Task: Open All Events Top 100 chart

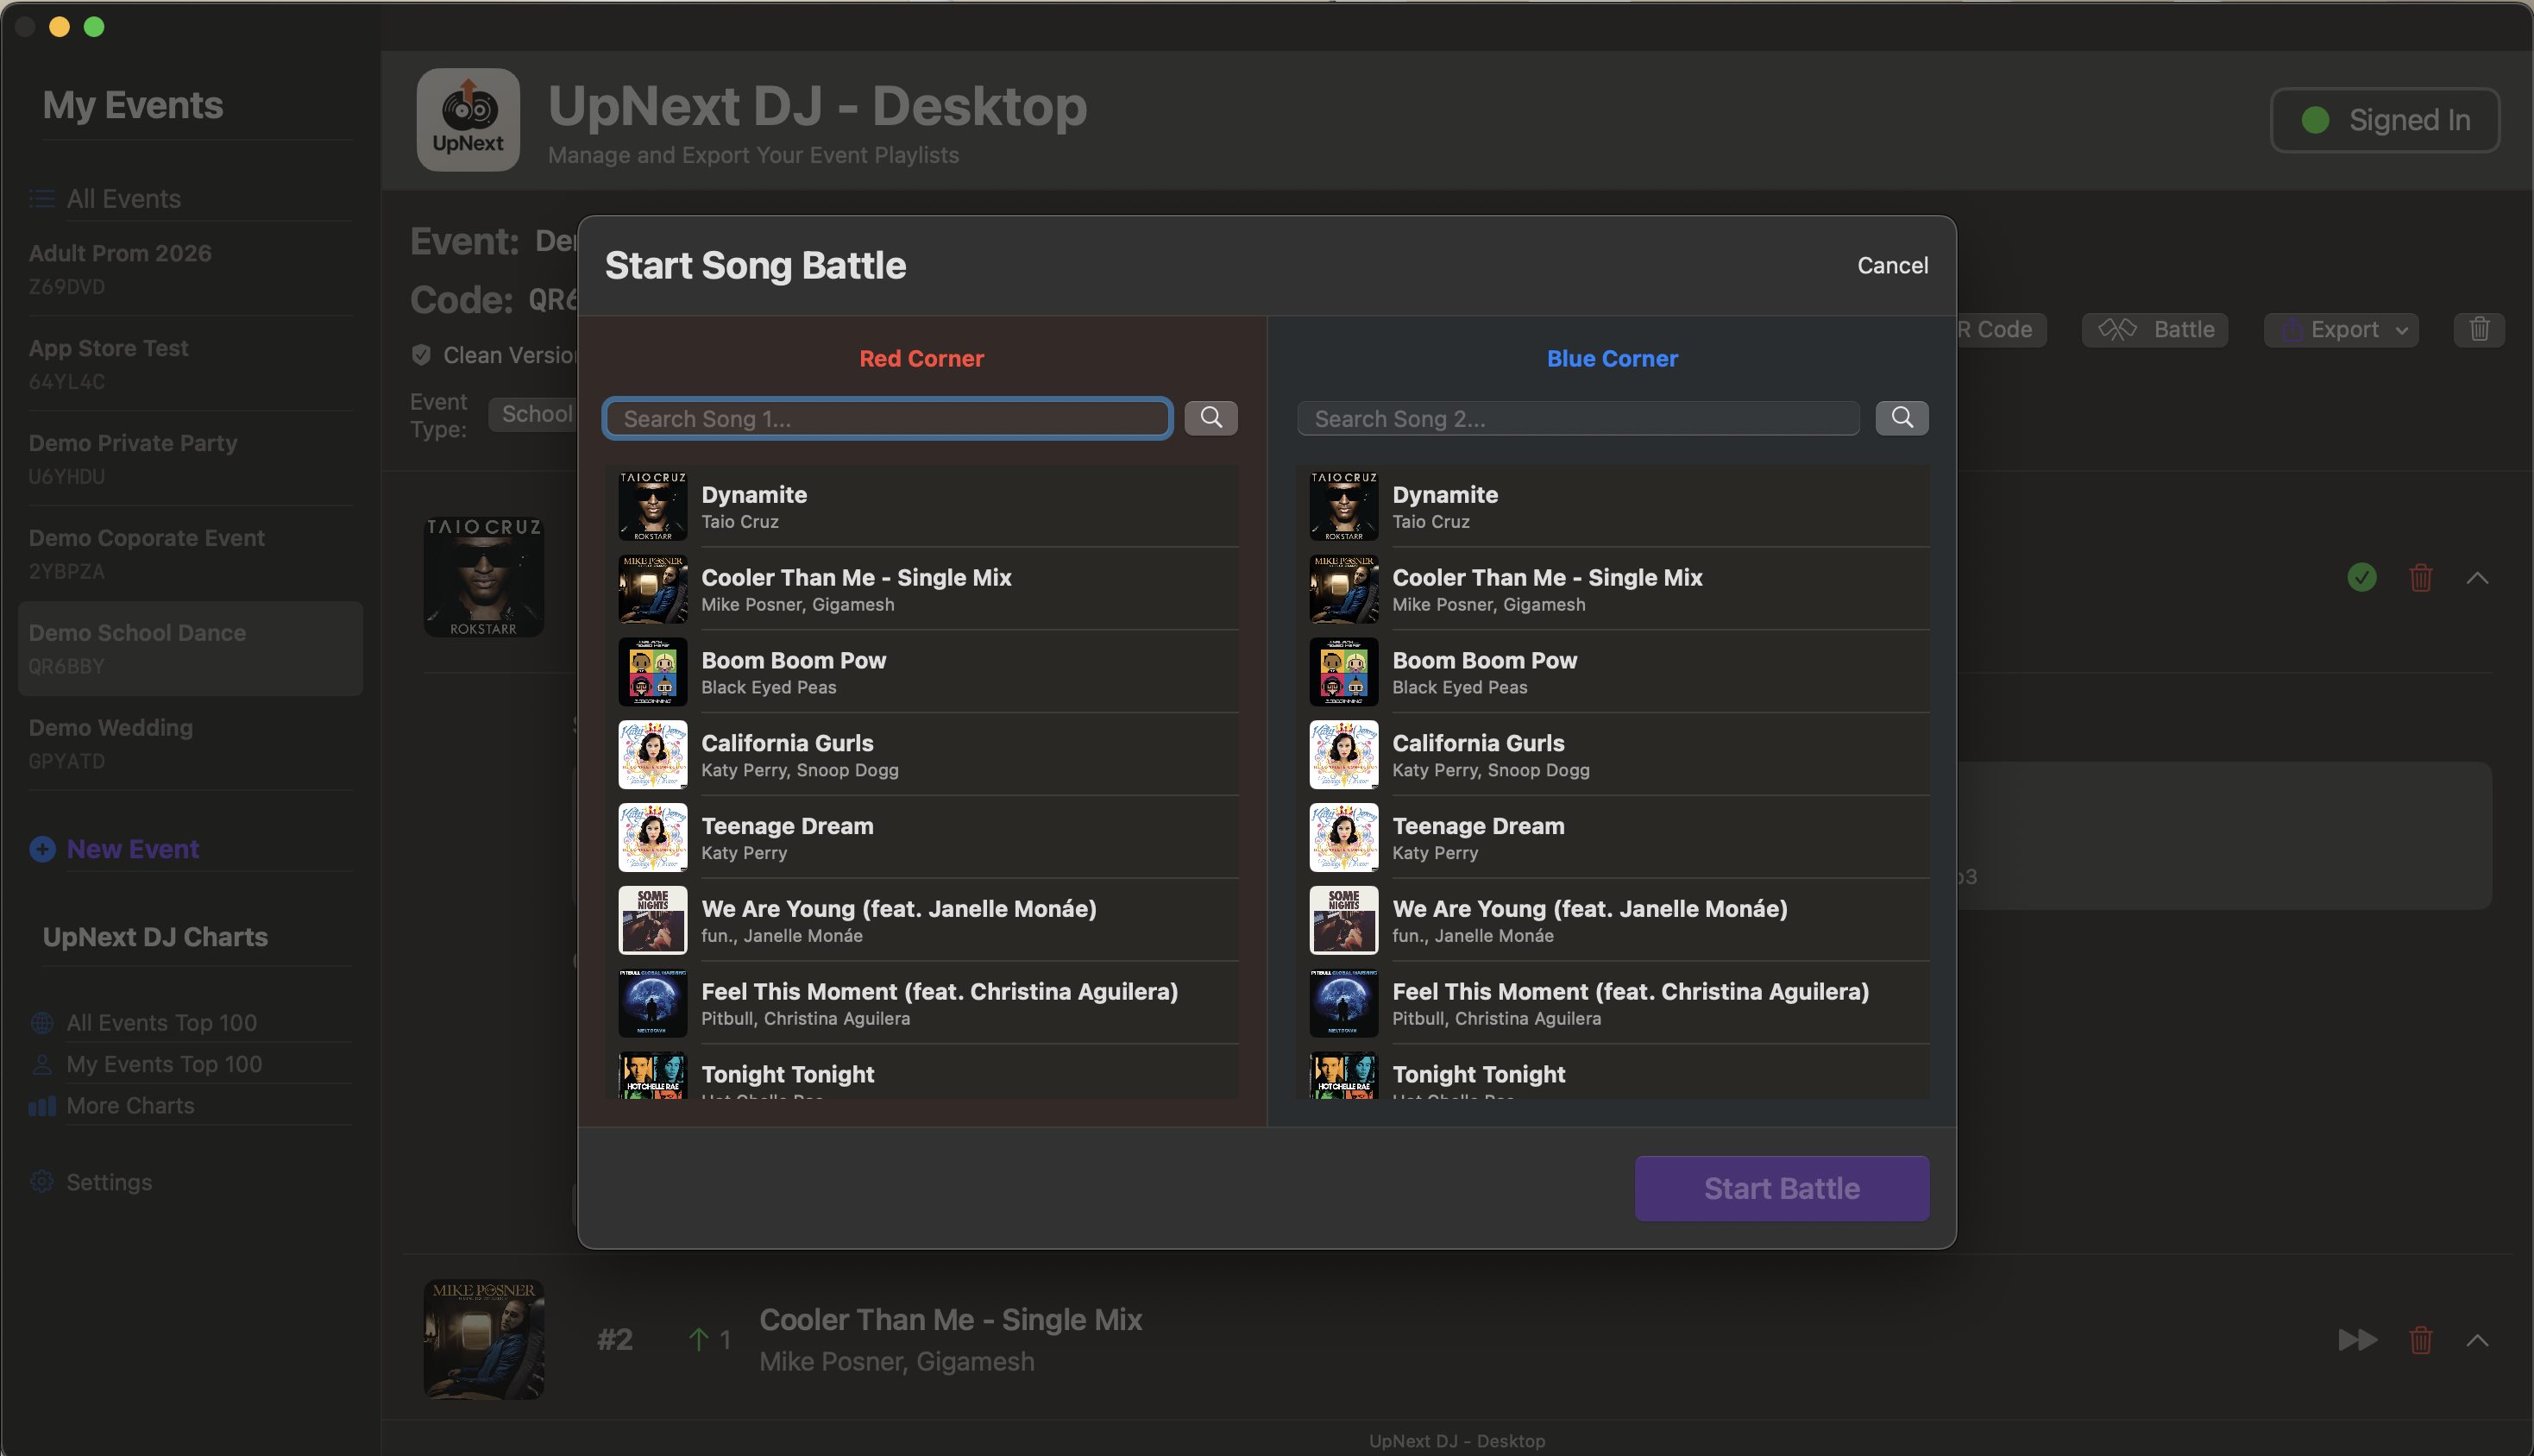Action: coord(161,1022)
